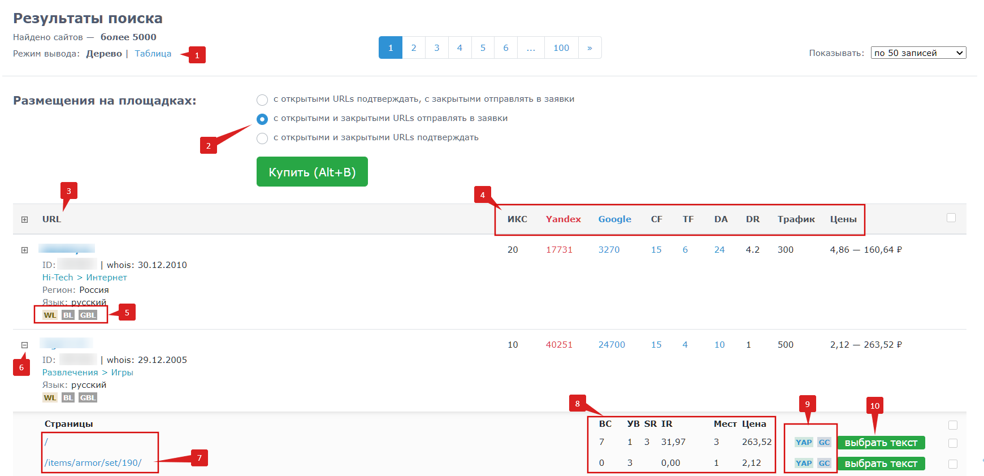
Task: Click price range 2,12 — 263,52 ₽
Action: (866, 345)
